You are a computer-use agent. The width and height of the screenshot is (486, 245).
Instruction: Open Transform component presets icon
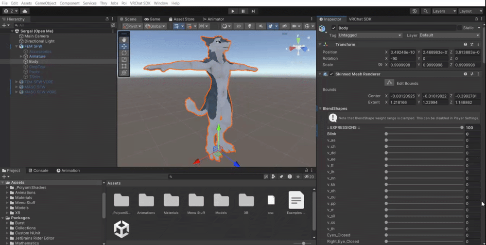coord(472,44)
